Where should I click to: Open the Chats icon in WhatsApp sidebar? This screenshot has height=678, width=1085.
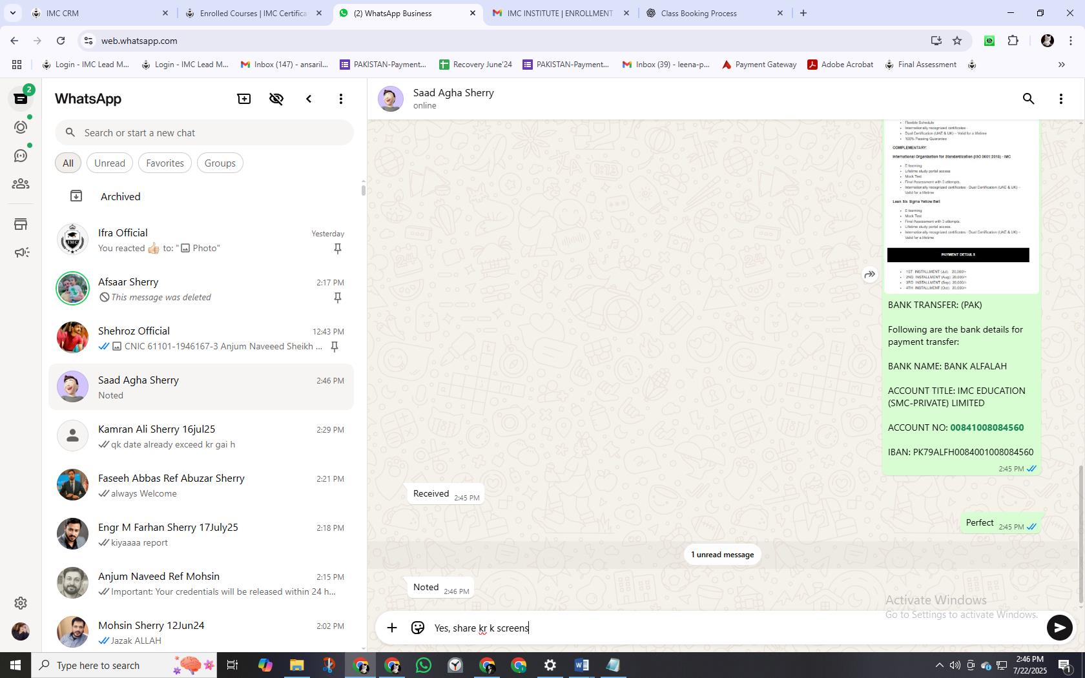point(21,99)
